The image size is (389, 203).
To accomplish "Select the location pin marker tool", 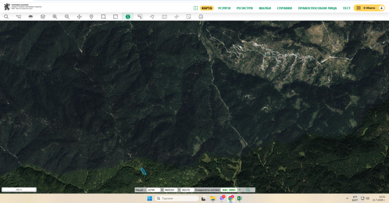I will (x=91, y=17).
